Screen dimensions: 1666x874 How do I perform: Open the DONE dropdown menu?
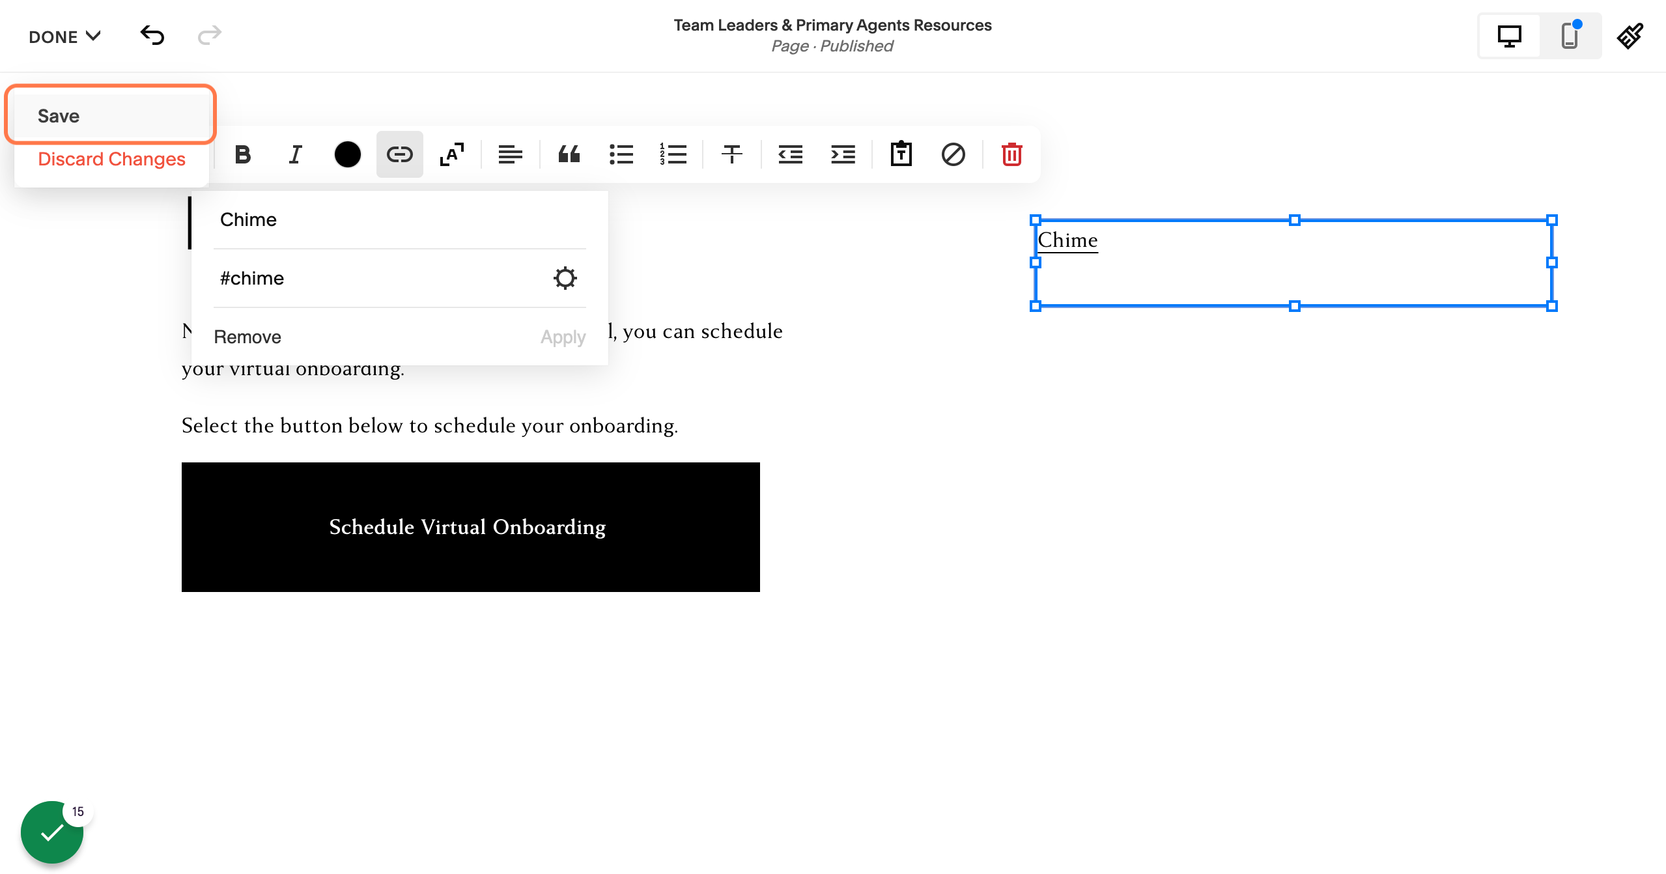pyautogui.click(x=64, y=36)
